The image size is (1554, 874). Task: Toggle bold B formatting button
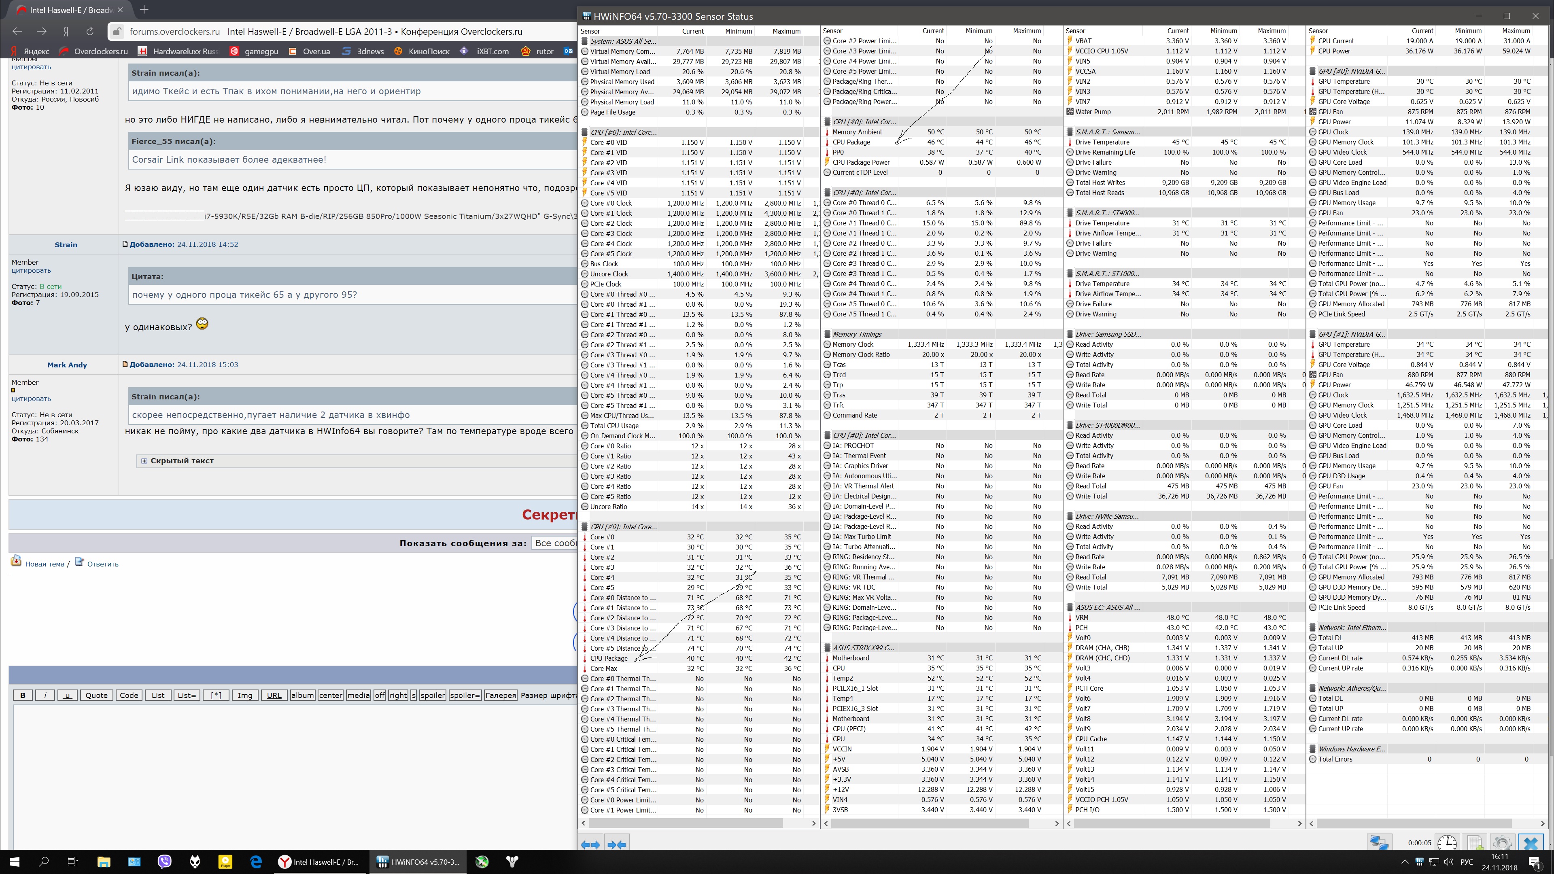click(x=23, y=695)
